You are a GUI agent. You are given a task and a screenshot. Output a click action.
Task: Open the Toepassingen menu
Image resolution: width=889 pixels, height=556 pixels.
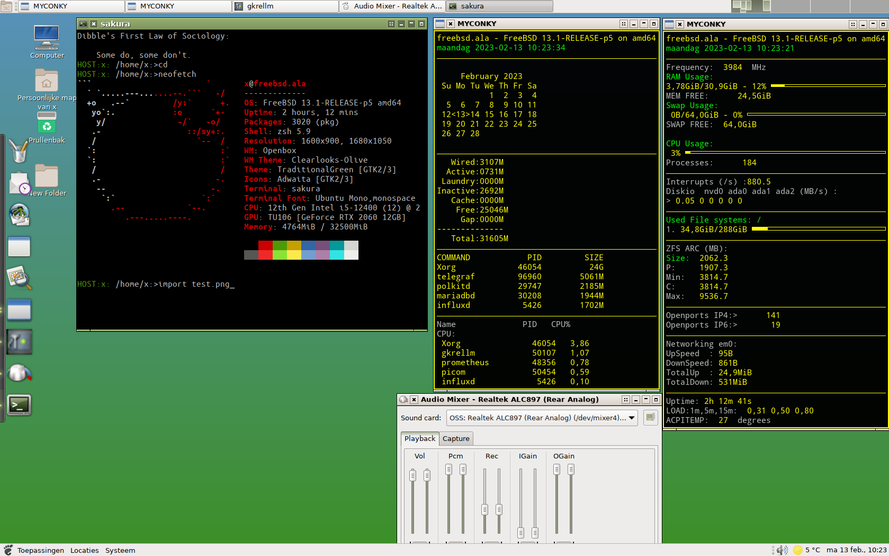click(x=41, y=550)
